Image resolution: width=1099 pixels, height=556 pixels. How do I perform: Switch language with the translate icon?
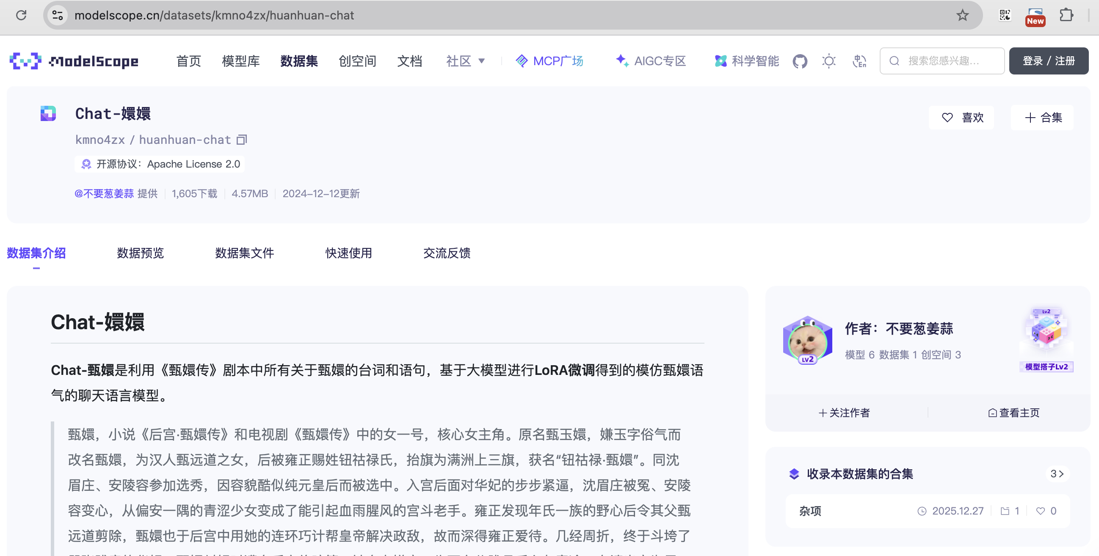pyautogui.click(x=859, y=61)
